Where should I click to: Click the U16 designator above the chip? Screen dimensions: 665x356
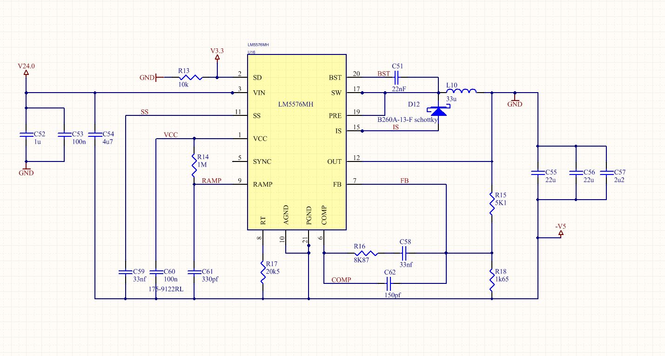(251, 53)
